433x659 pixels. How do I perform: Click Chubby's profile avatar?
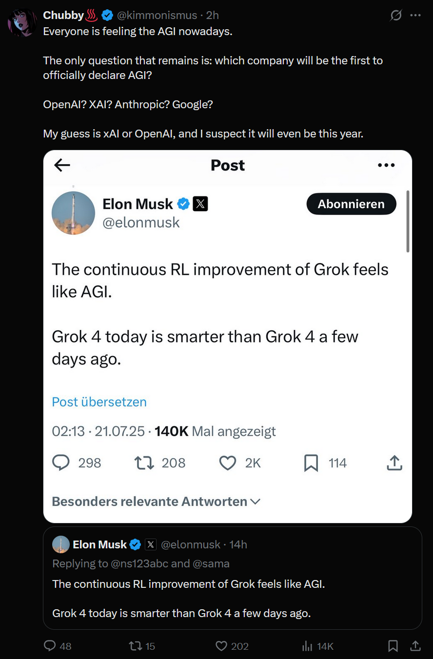click(x=22, y=23)
